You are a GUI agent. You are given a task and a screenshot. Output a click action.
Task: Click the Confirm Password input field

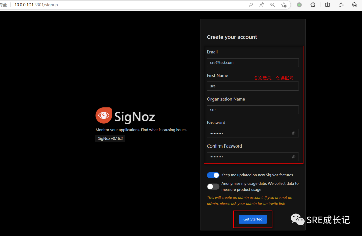tap(253, 157)
